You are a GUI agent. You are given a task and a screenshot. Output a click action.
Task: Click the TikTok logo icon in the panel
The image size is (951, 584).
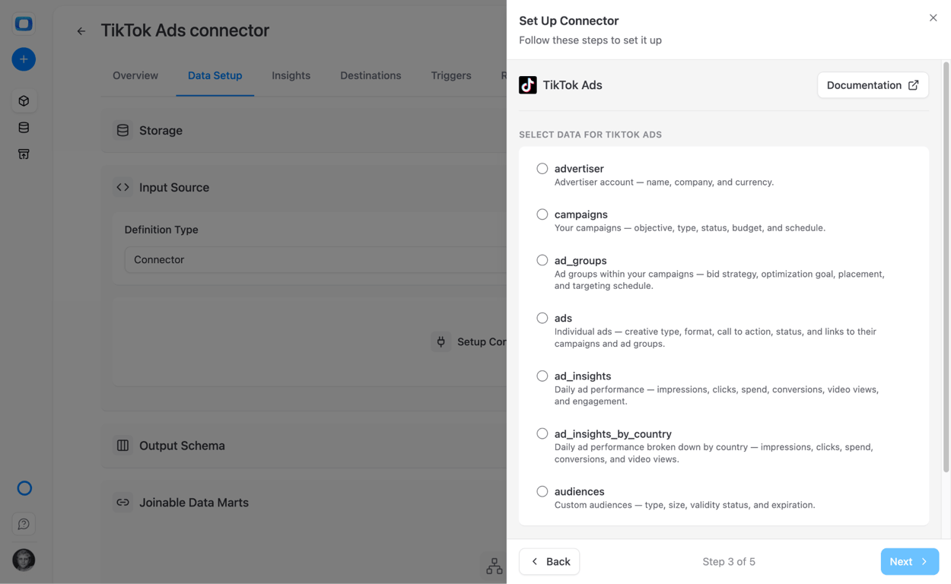click(528, 85)
